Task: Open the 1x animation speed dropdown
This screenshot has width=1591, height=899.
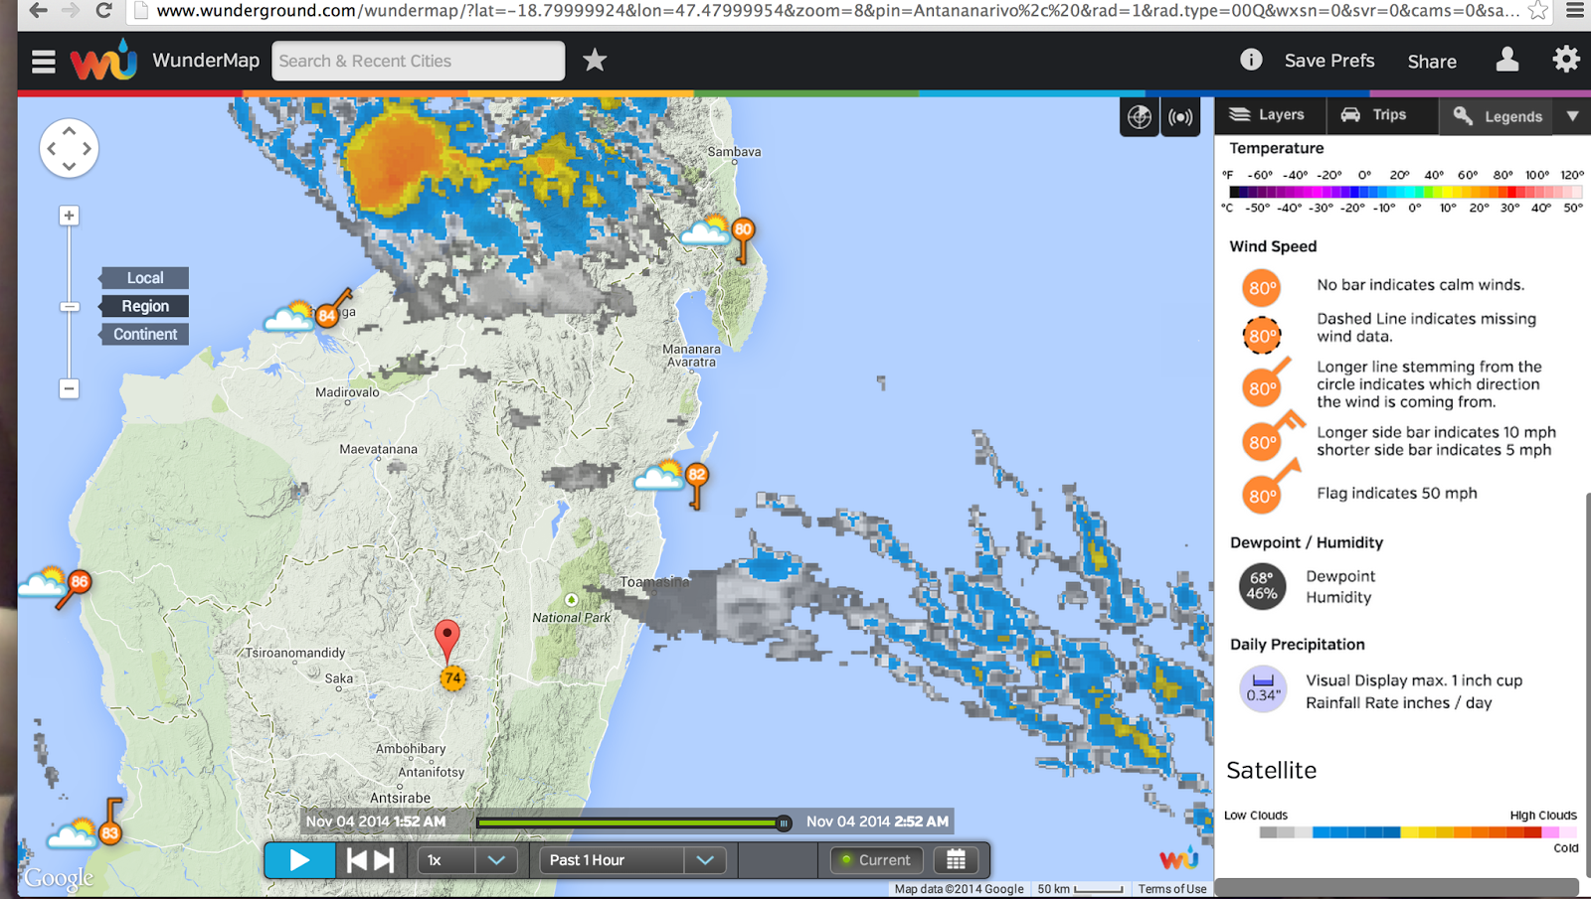Action: pyautogui.click(x=465, y=860)
